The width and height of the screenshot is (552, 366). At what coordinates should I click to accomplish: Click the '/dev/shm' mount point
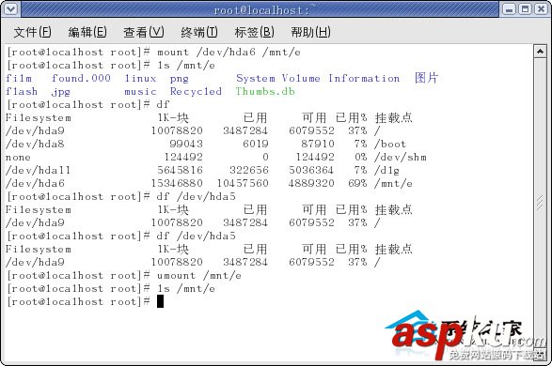[401, 157]
